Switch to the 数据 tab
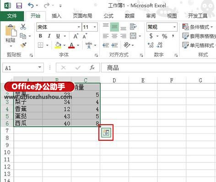The image size is (216, 182). coord(130,16)
